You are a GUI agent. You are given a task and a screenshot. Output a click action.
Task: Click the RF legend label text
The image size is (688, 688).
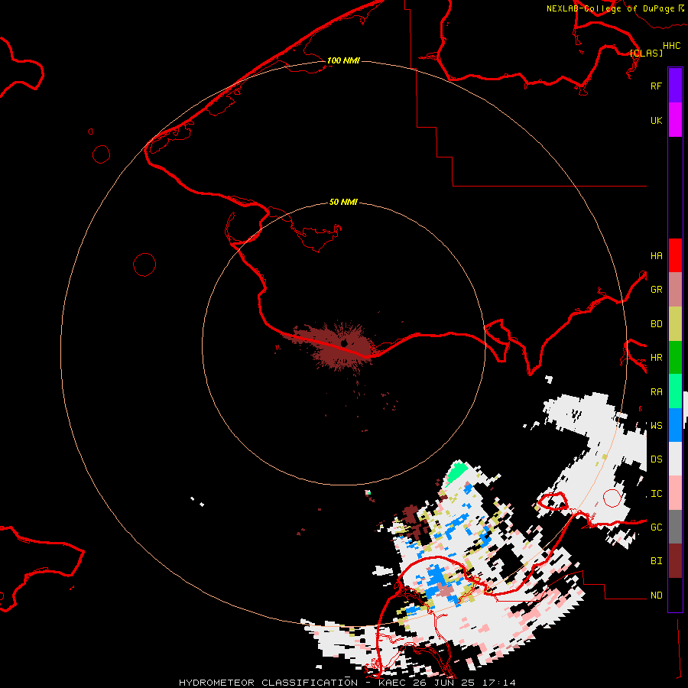656,86
